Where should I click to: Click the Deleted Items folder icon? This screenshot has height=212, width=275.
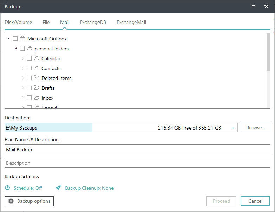[37, 78]
